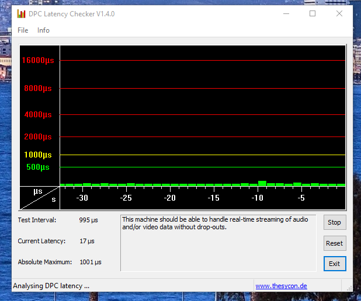
Task: Open the Info menu
Action: [43, 30]
